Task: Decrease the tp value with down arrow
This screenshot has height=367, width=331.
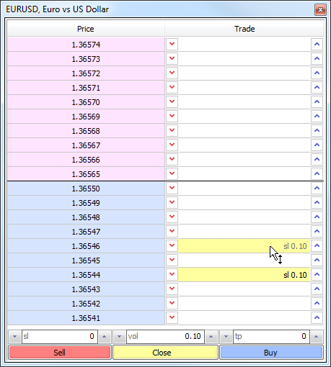Action: point(226,337)
